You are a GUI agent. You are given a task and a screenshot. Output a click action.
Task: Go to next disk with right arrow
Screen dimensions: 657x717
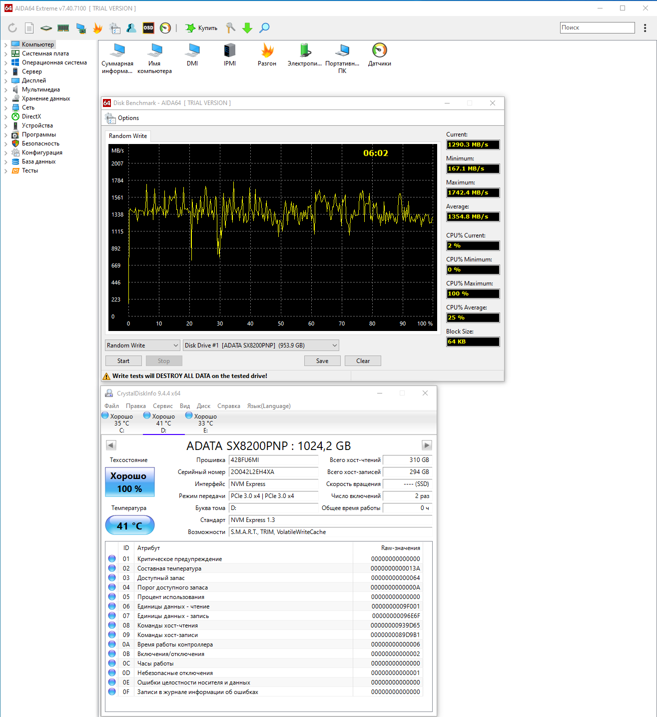click(427, 445)
